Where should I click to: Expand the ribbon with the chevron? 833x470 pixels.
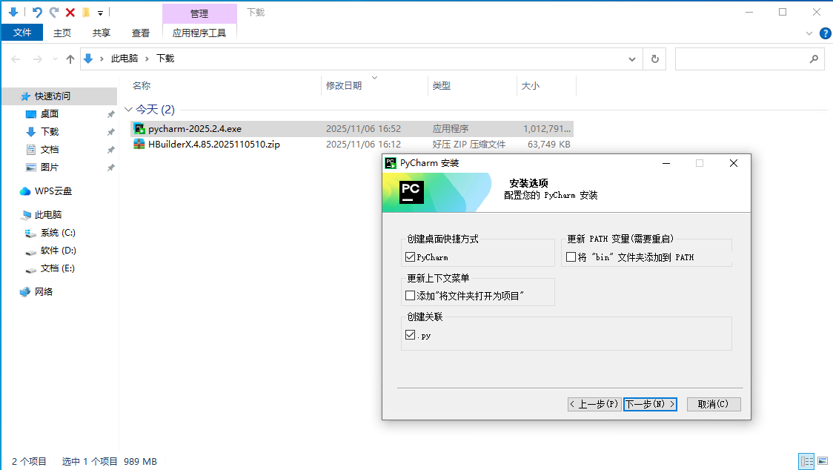pos(809,33)
